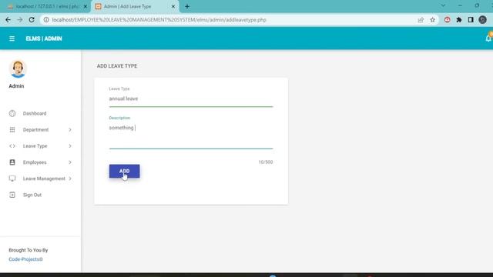Open the Department menu item
This screenshot has width=493, height=277.
(x=35, y=130)
